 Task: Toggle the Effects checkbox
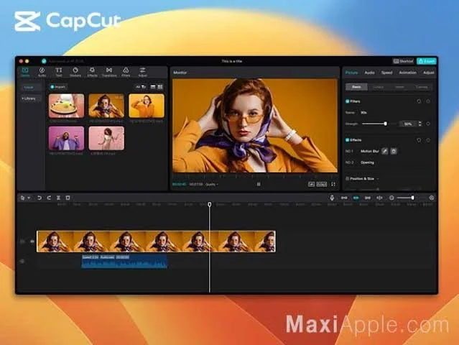(x=347, y=140)
